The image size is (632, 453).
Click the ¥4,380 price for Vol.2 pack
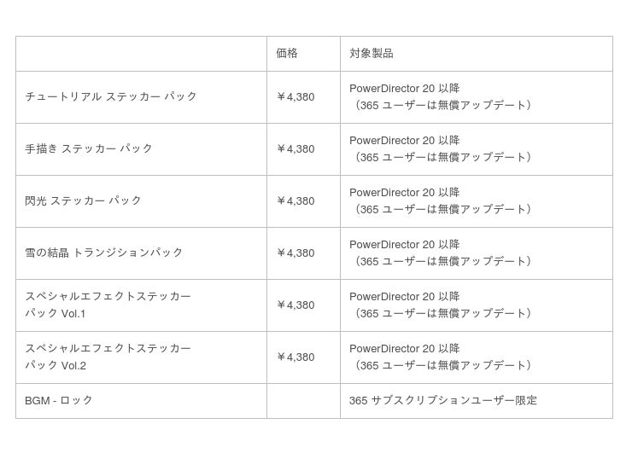click(x=296, y=357)
